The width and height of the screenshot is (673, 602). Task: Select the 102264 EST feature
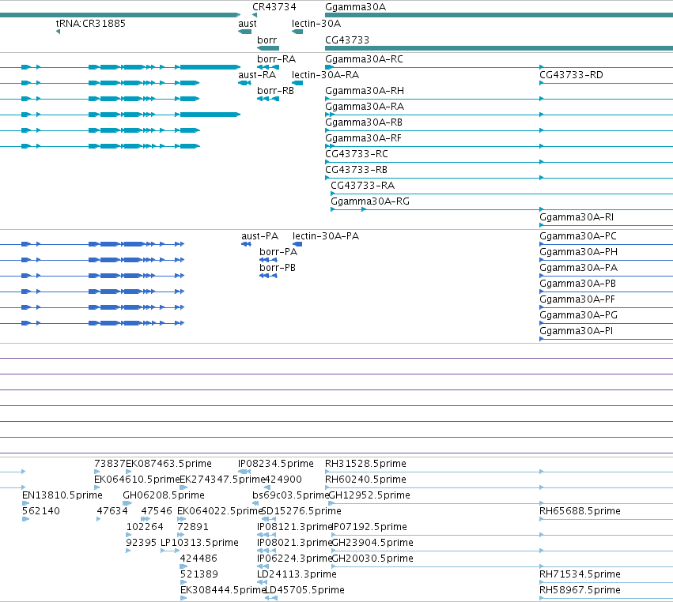pyautogui.click(x=129, y=535)
